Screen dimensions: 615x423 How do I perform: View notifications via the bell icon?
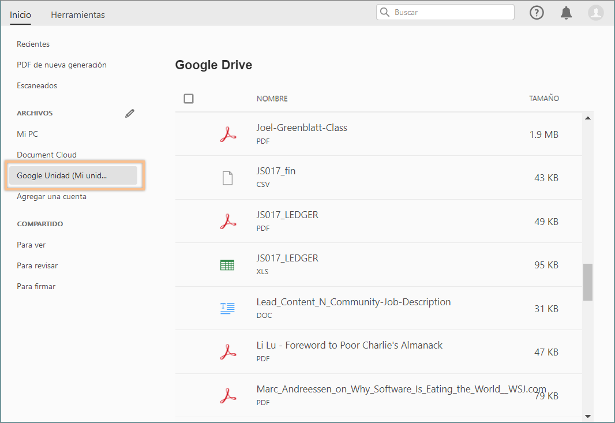[566, 12]
